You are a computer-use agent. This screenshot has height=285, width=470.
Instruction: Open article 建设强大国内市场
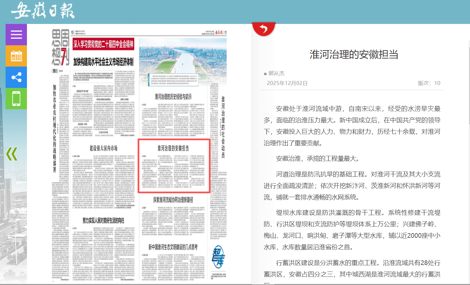(x=104, y=148)
